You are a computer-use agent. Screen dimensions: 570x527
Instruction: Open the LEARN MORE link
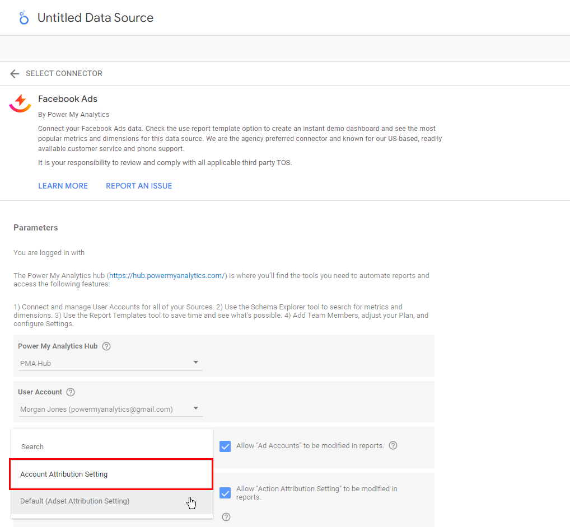click(x=63, y=186)
